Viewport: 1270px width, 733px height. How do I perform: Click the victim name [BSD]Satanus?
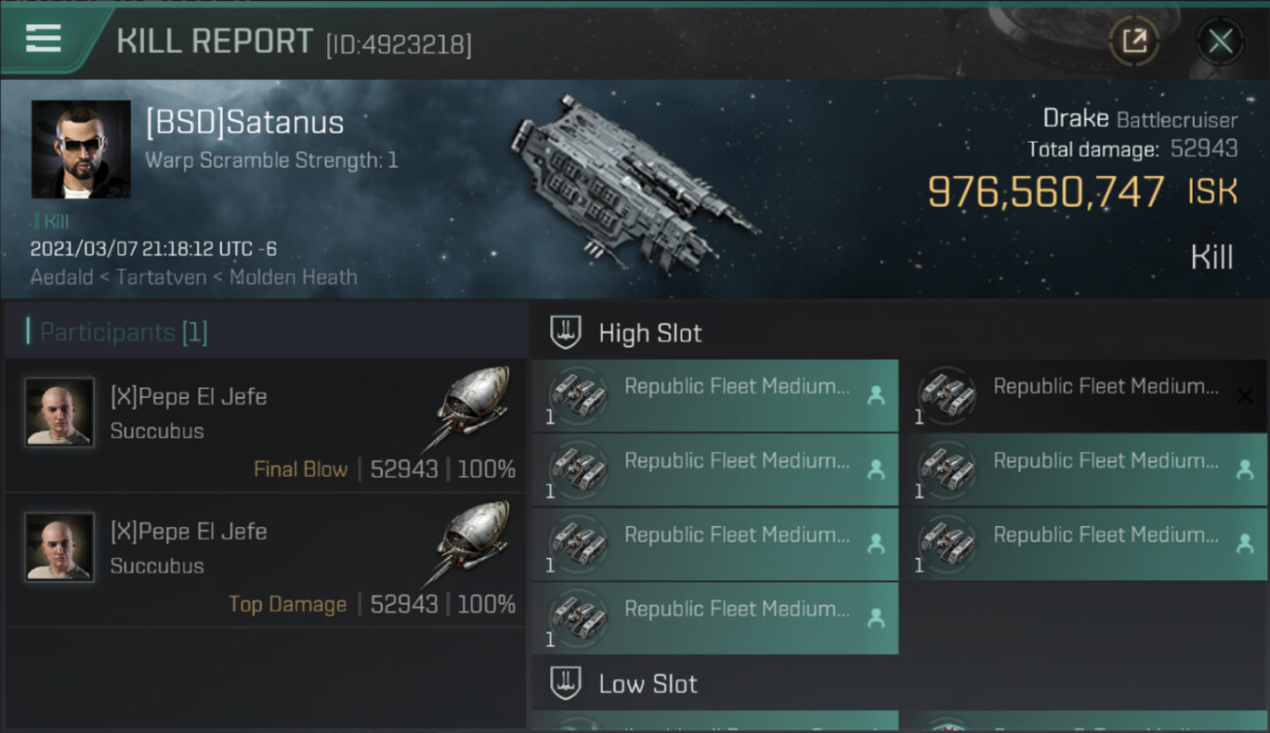click(244, 123)
